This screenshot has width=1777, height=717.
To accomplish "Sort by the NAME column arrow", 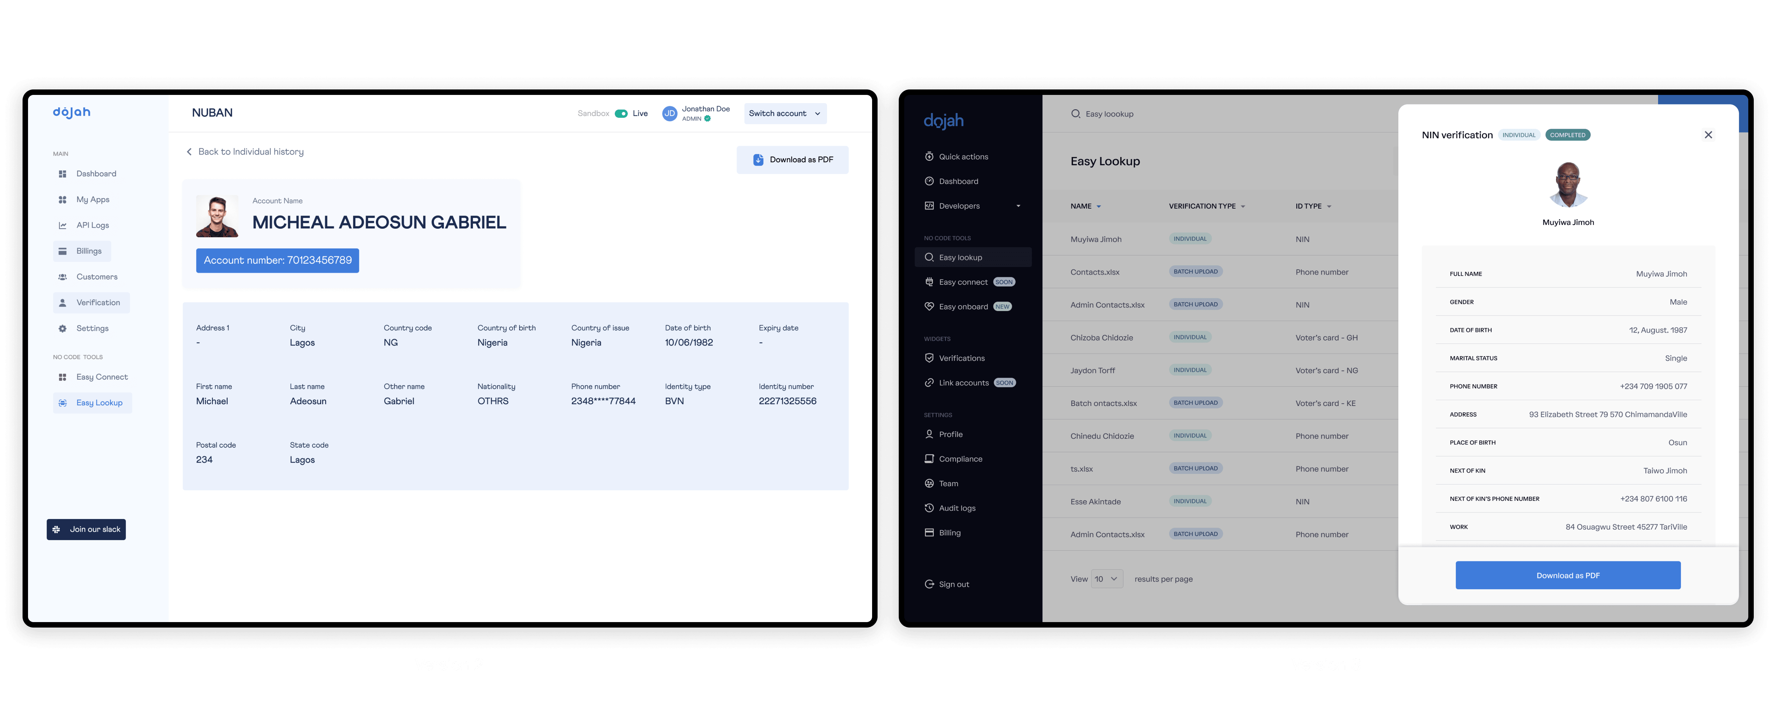I will (1099, 206).
